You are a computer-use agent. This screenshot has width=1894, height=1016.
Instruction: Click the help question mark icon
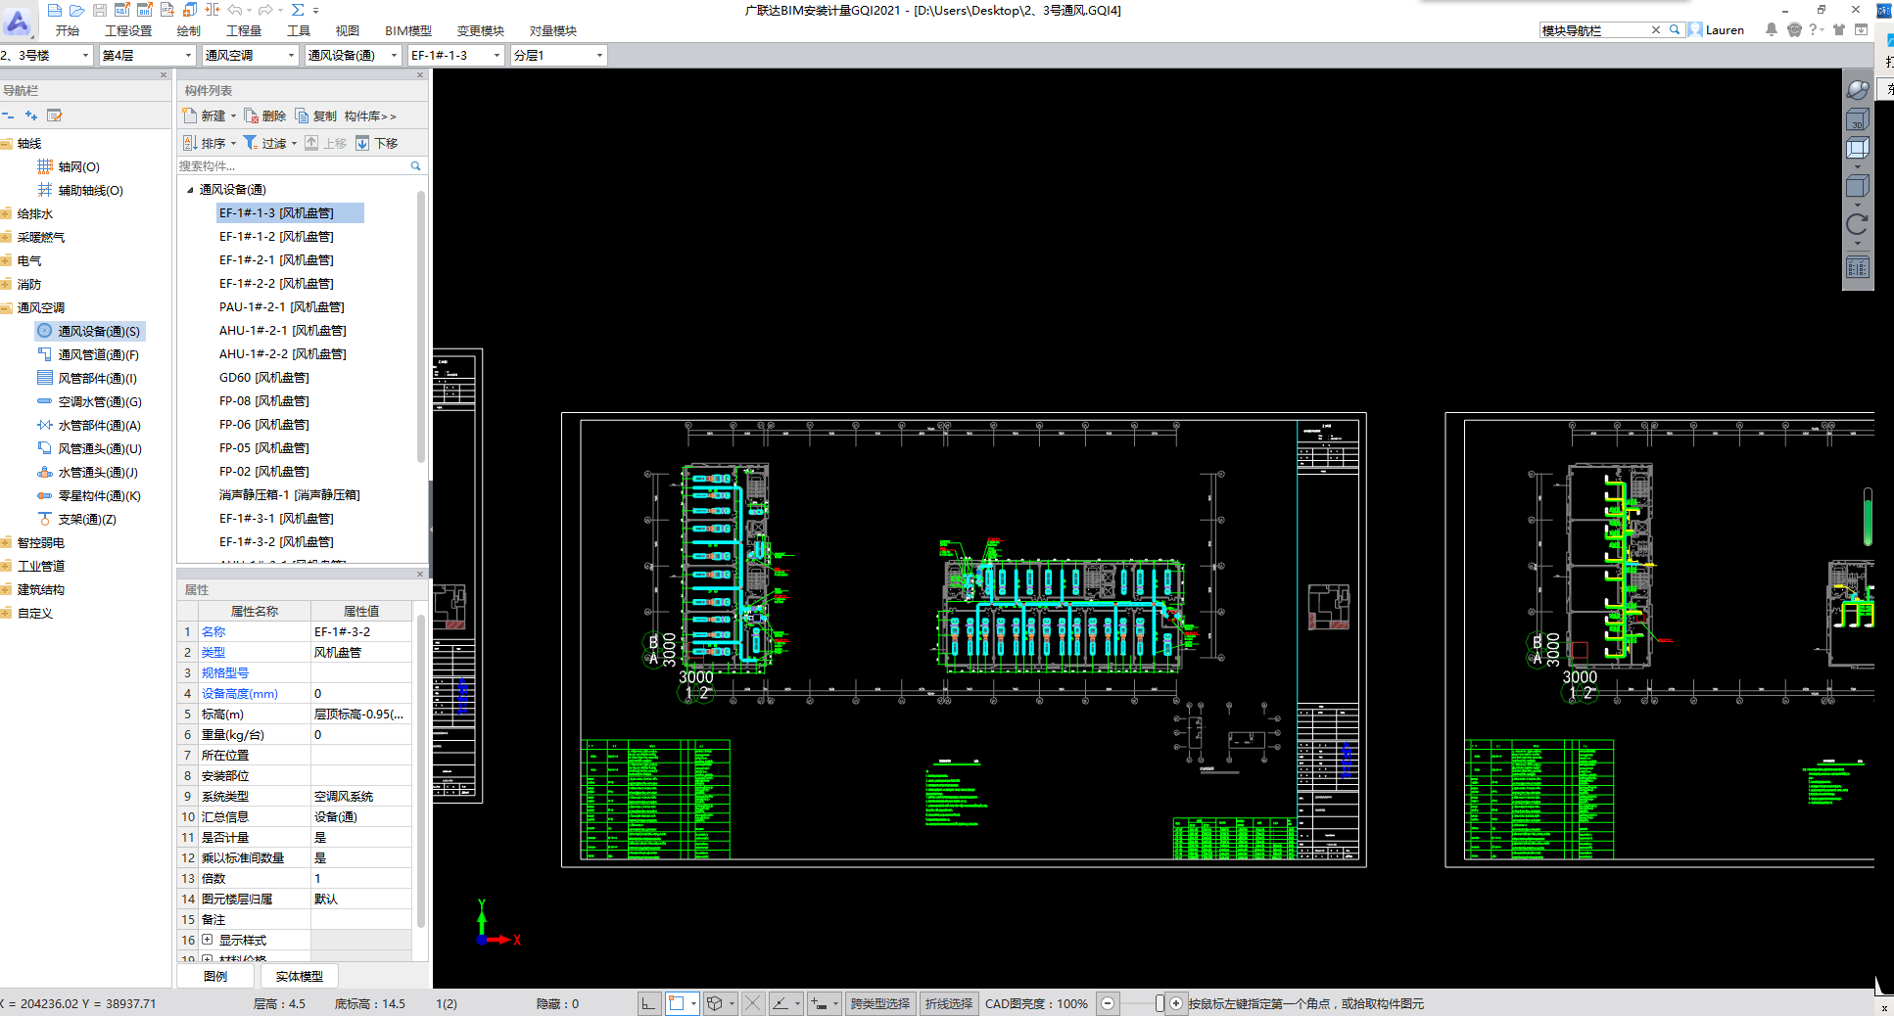tap(1814, 30)
